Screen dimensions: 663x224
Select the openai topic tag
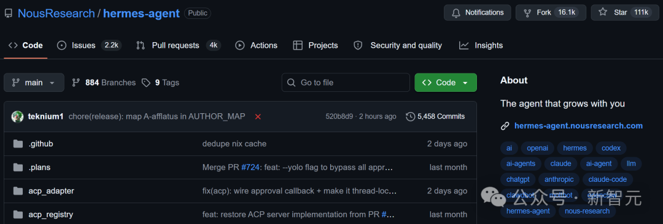[x=537, y=148]
